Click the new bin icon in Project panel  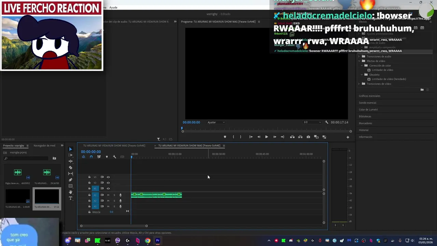[54, 159]
